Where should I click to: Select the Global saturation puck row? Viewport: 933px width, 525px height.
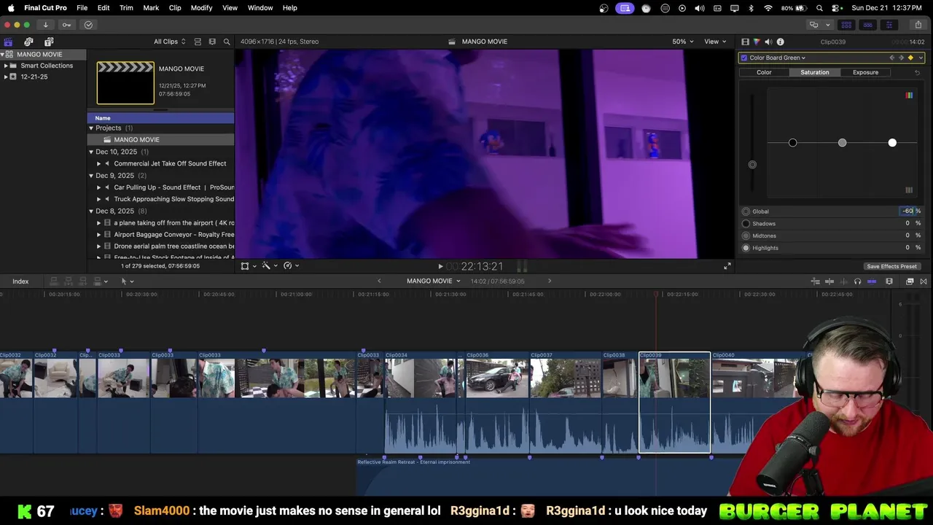point(832,211)
